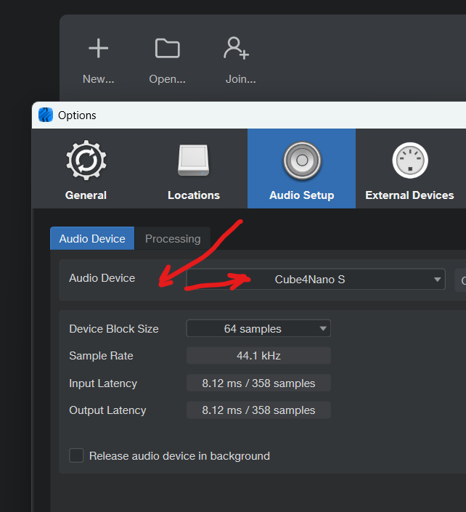Click the Audio Setup tab label
Image resolution: width=466 pixels, height=512 pixels.
pos(302,195)
